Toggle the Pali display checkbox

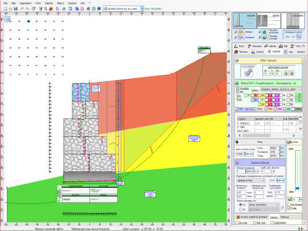267,109
